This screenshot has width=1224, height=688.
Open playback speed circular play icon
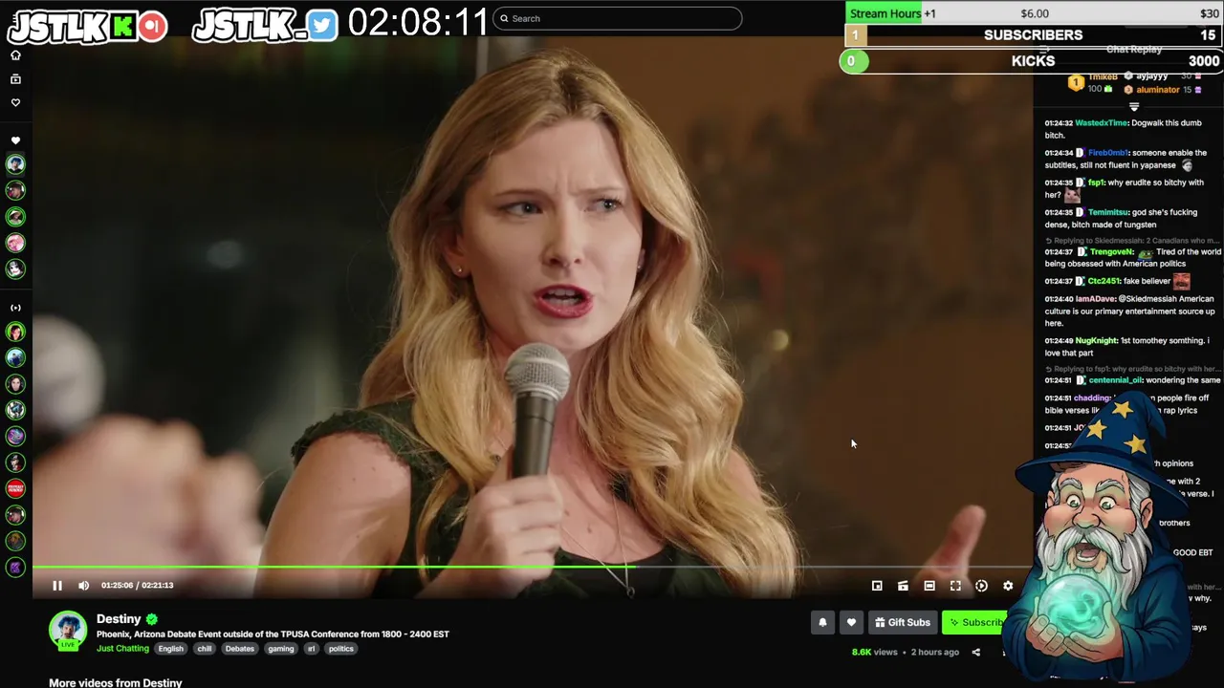coord(981,586)
